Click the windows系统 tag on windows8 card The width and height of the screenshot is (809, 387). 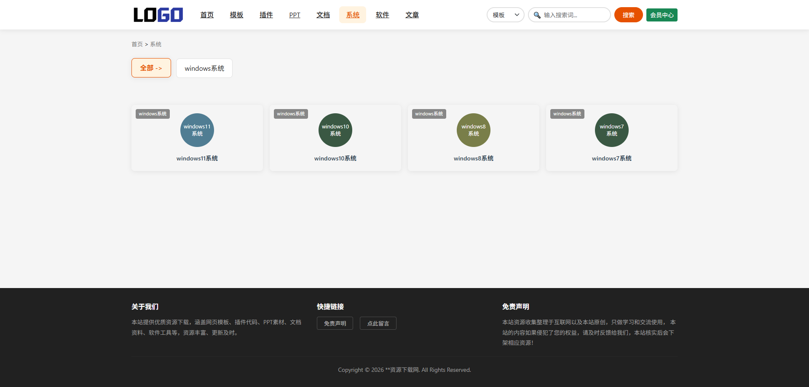(429, 114)
